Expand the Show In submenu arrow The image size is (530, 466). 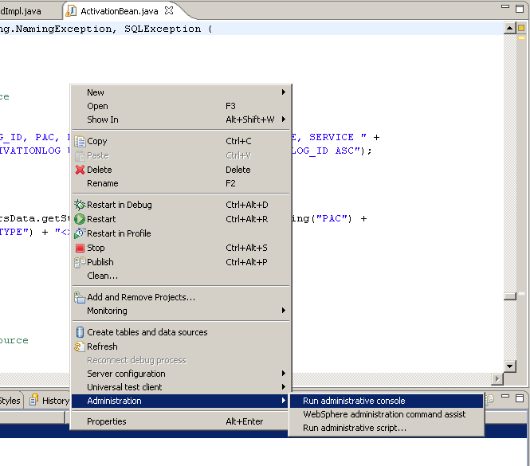point(284,119)
